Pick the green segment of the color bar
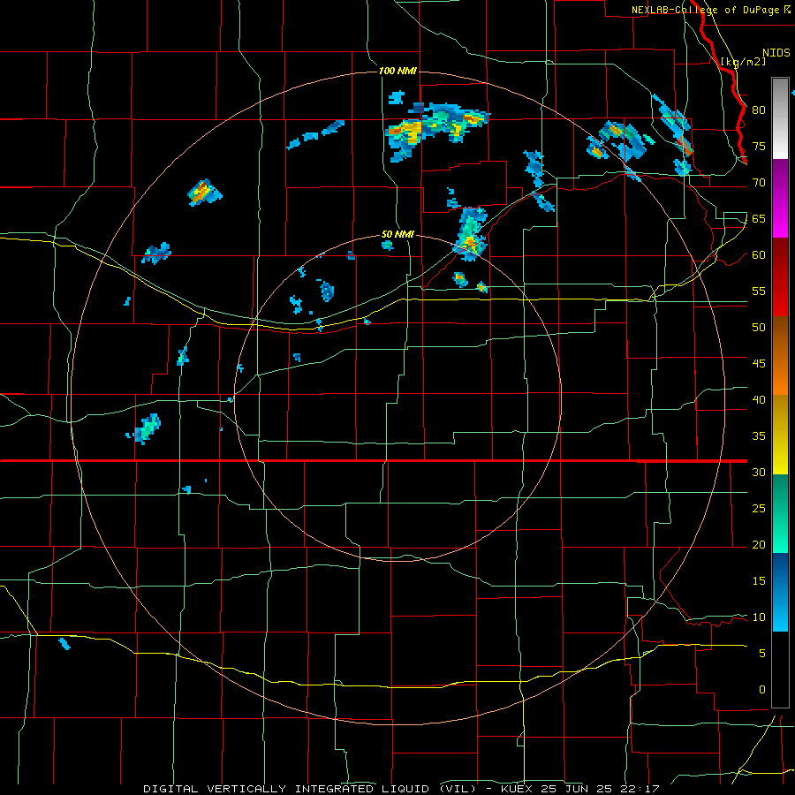This screenshot has height=795, width=795. (x=780, y=513)
